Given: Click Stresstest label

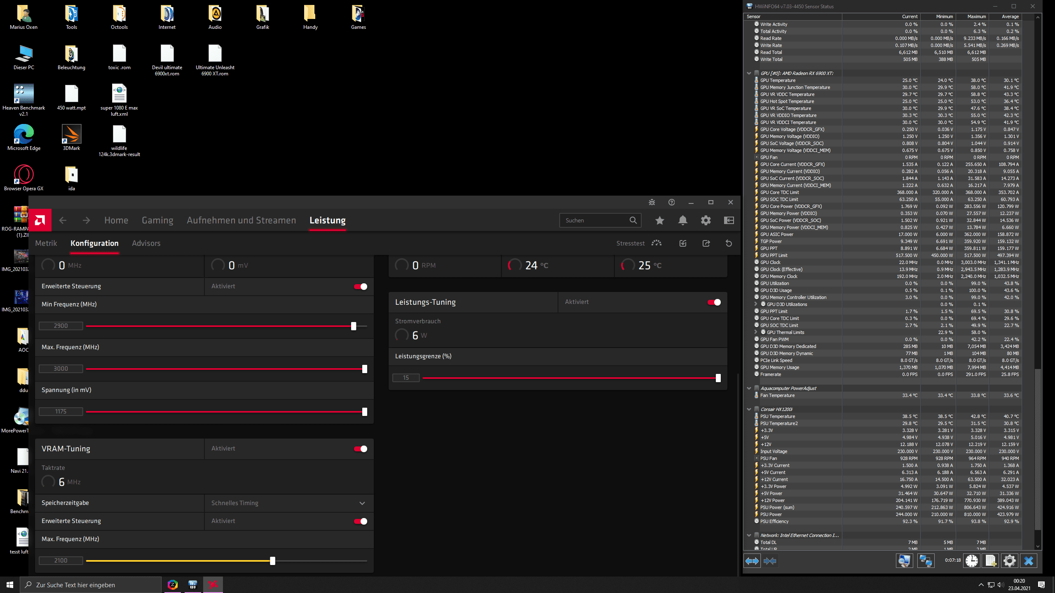Looking at the screenshot, I should [x=631, y=243].
